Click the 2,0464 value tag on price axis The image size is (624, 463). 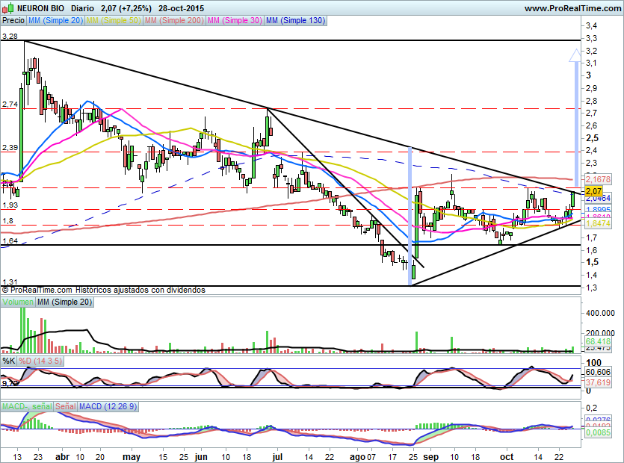coord(598,198)
